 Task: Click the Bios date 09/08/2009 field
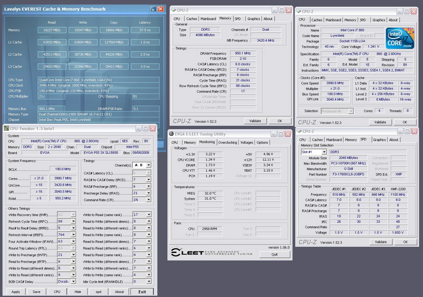[141, 153]
